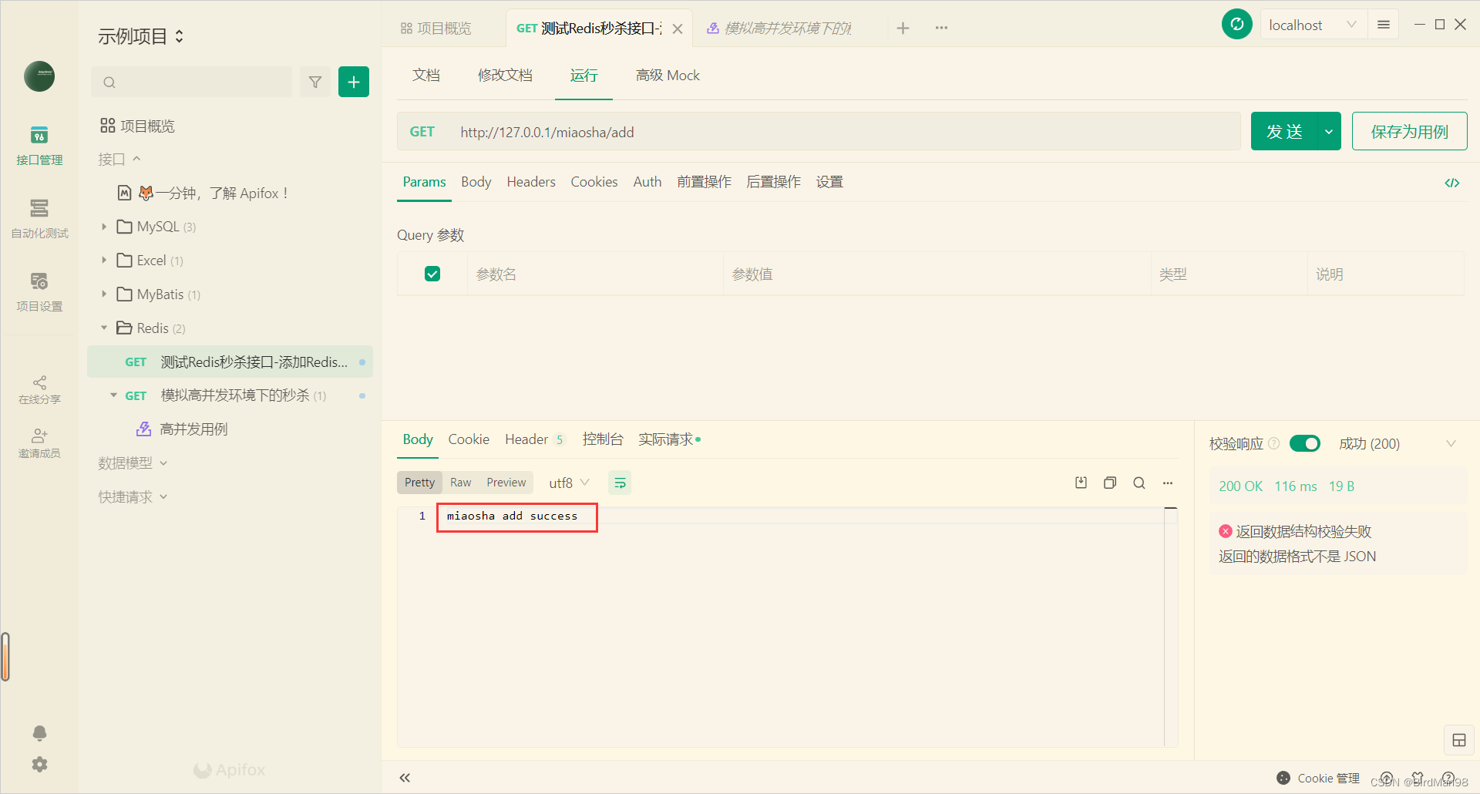1480x794 pixels.
Task: Open the 在线分享 sidebar section
Action: tap(39, 390)
